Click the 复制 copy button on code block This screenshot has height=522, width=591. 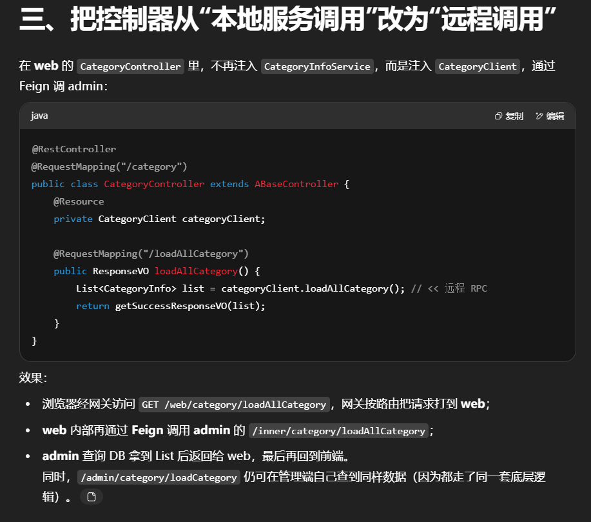point(509,116)
